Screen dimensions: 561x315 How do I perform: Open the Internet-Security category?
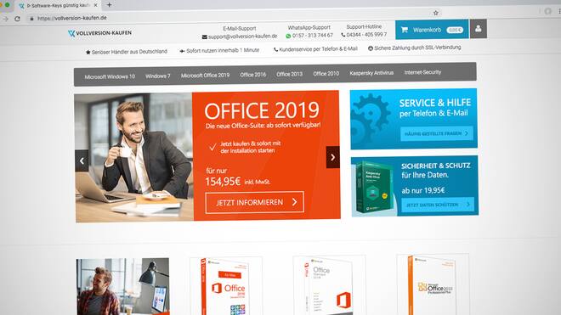click(x=422, y=72)
